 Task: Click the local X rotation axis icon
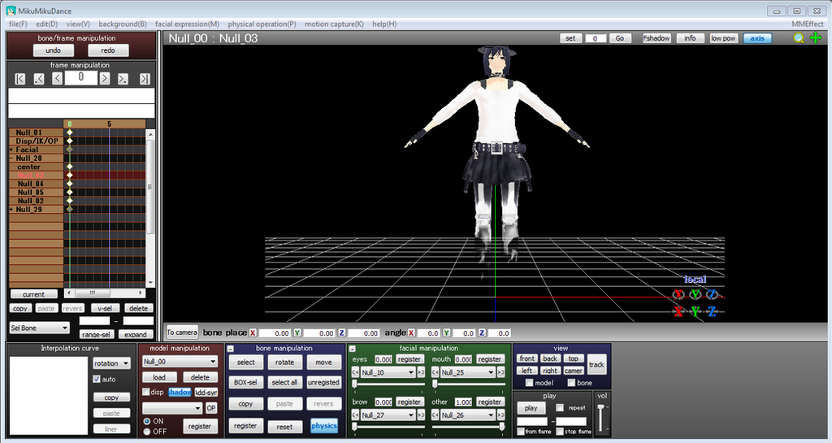(678, 294)
